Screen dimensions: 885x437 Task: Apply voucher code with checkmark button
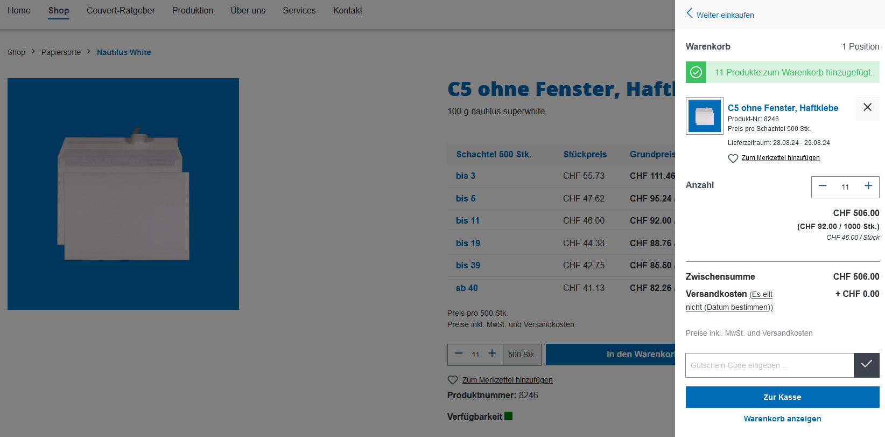pos(866,365)
